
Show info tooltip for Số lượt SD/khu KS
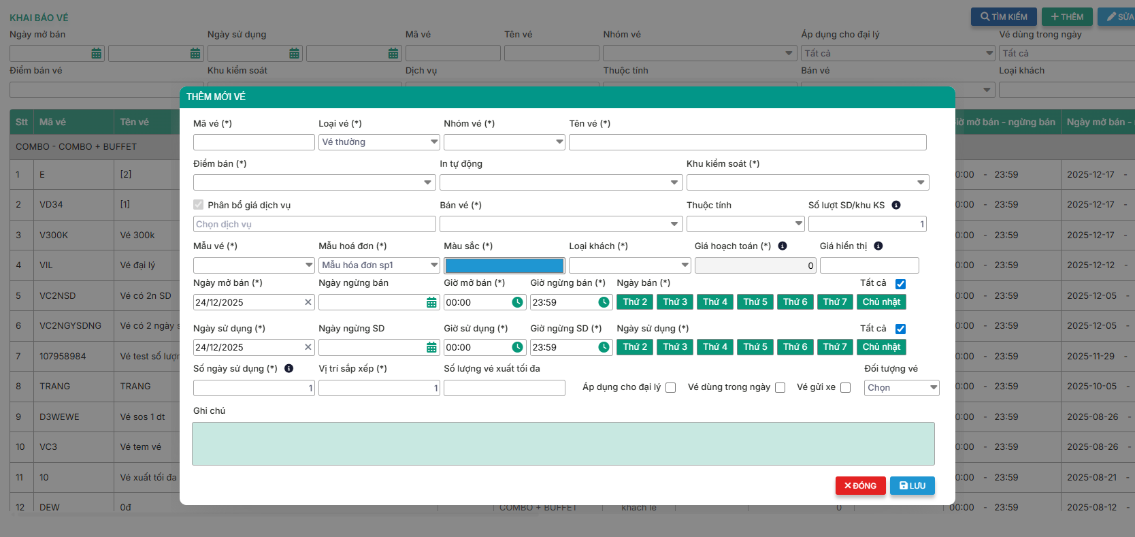896,205
